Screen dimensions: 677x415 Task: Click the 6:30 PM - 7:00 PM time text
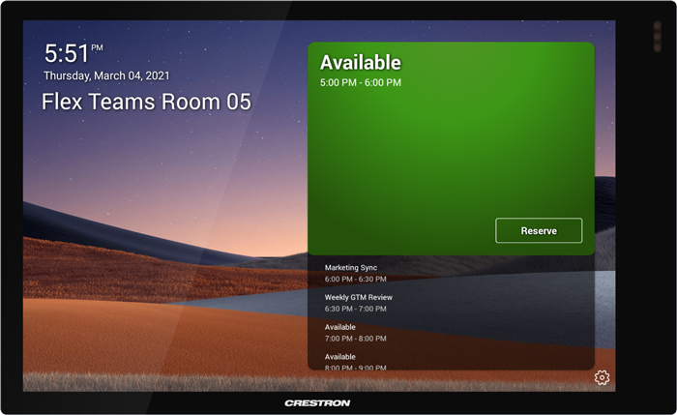[356, 309]
